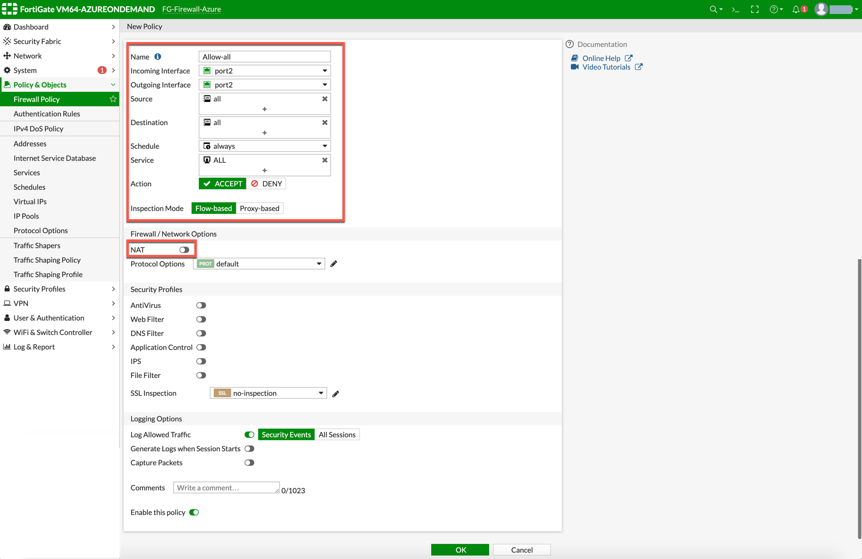Toggle fullscreen mode icon in header
Image resolution: width=862 pixels, height=559 pixels.
coord(755,9)
